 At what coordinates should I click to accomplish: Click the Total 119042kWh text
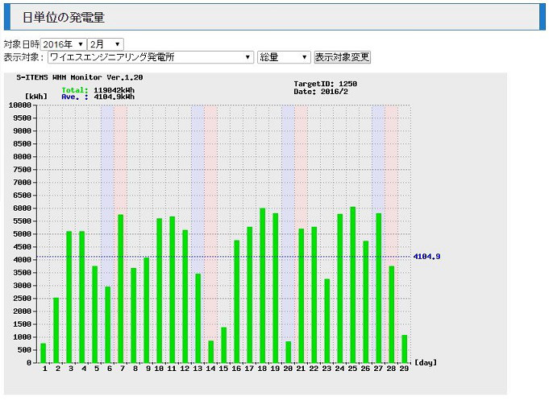click(x=98, y=90)
